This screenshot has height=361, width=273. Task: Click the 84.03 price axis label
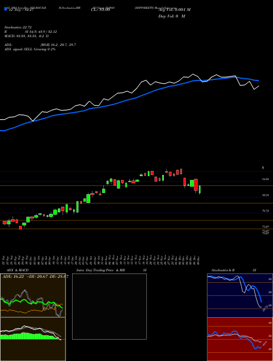click(x=266, y=179)
